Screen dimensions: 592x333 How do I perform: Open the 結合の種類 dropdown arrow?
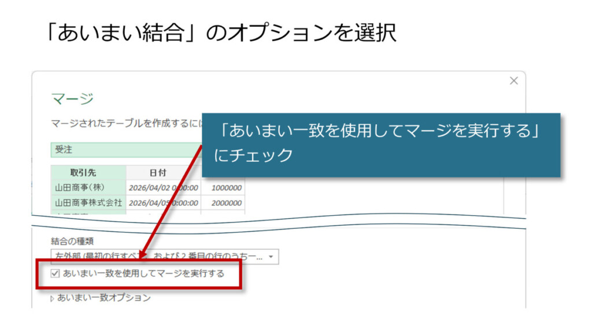(271, 257)
